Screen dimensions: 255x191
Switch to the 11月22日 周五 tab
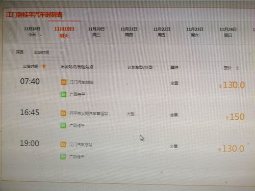point(162,32)
